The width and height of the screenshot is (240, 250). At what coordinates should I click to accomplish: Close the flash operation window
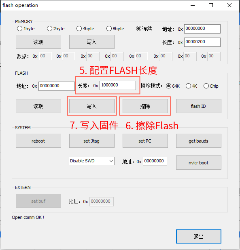pos(229,5)
